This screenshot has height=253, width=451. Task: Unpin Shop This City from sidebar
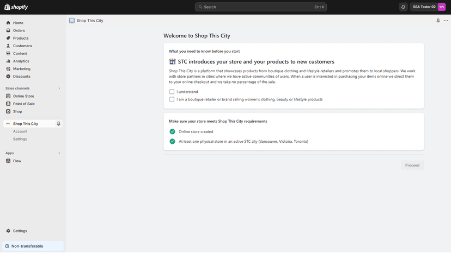click(x=58, y=124)
